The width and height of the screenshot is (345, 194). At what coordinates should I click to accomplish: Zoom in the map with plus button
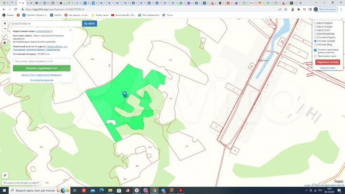click(5, 23)
